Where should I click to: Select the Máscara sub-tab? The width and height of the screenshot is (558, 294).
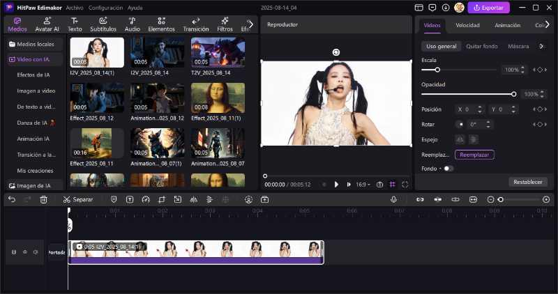pos(518,46)
